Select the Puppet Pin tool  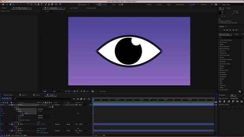coord(60,5)
